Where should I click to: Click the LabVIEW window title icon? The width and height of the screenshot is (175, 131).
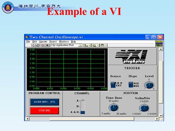click(27, 37)
